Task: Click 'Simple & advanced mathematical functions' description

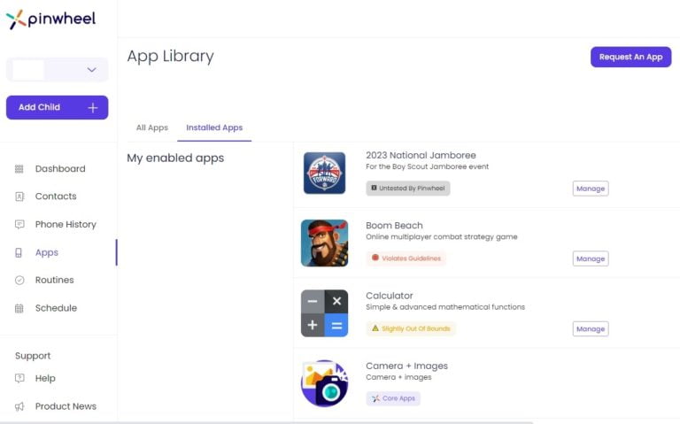Action: (x=445, y=307)
